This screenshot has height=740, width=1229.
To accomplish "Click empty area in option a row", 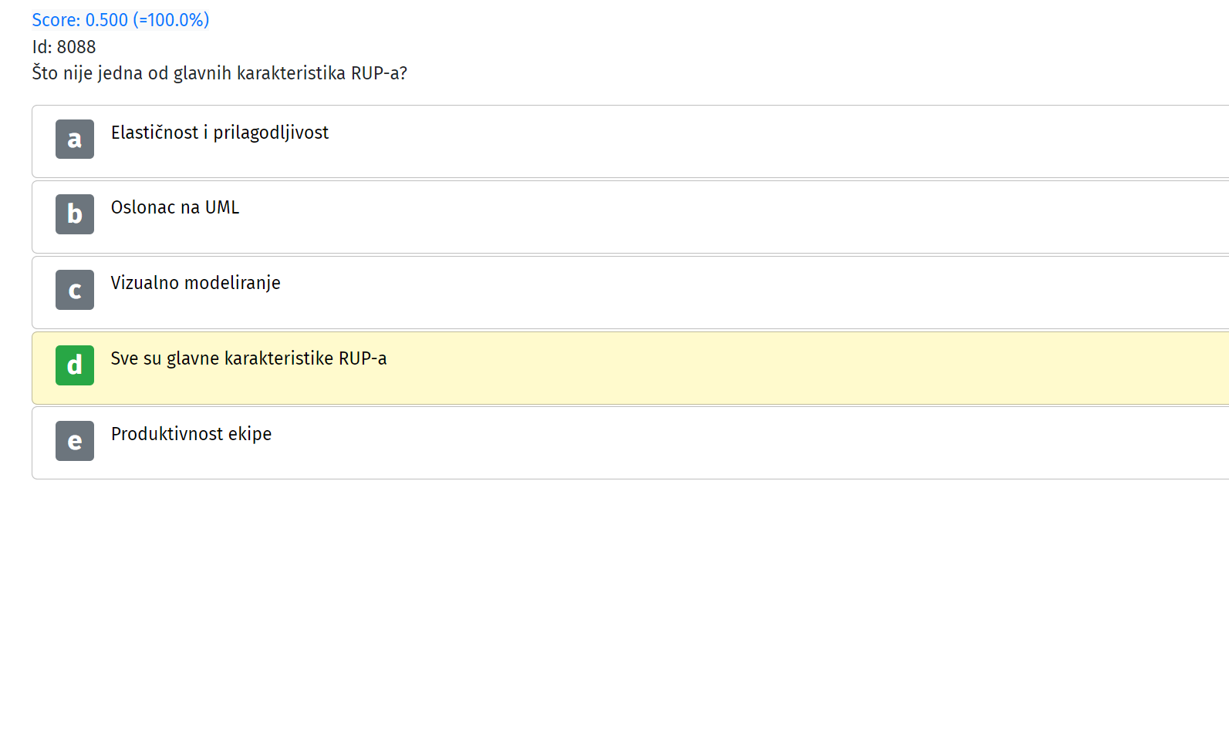I will [772, 142].
